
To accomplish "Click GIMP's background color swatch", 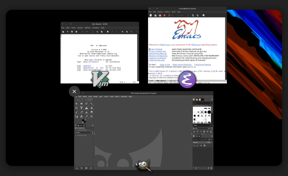I will (85, 122).
